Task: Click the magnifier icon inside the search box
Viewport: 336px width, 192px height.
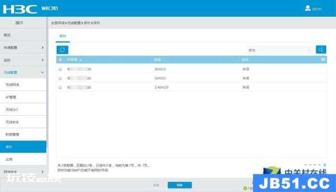Action: pyautogui.click(x=309, y=50)
